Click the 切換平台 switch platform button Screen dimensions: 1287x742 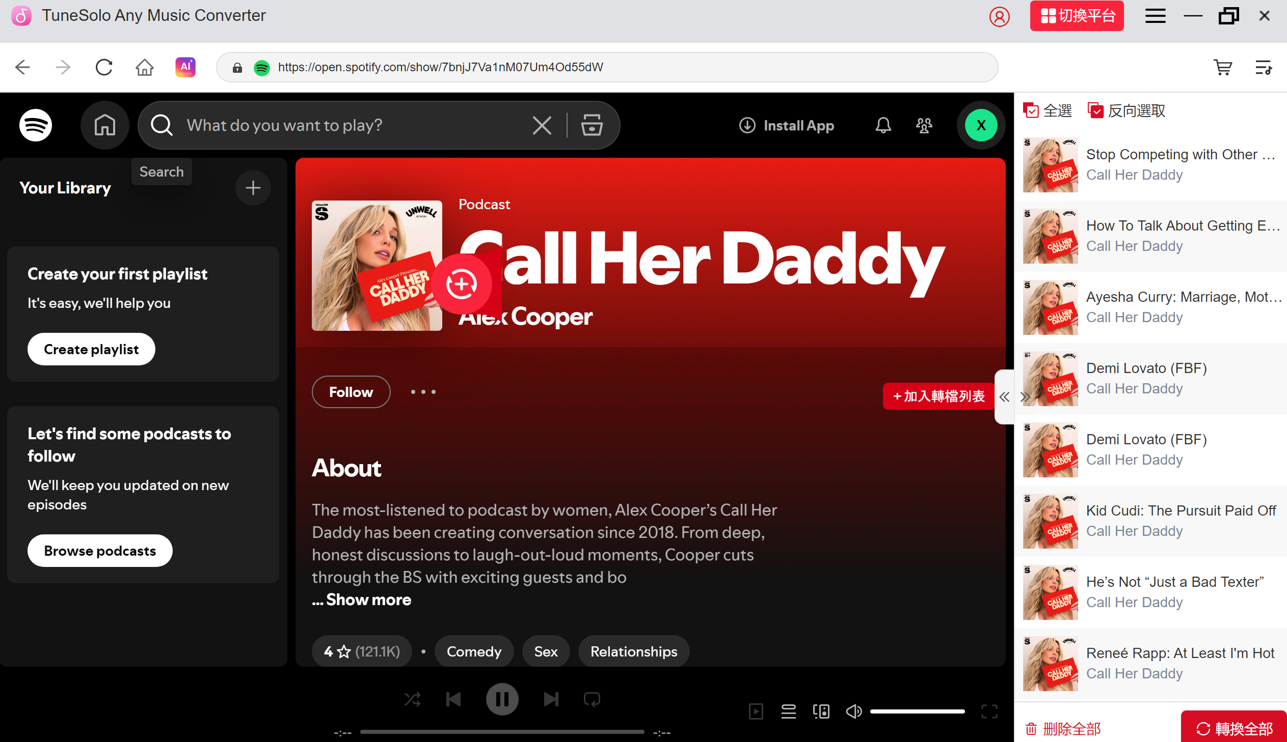[x=1077, y=16]
